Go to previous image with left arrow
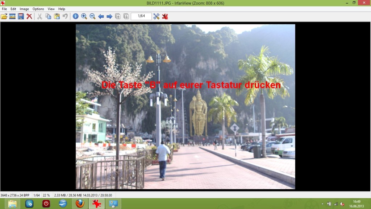The height and width of the screenshot is (209, 371). (101, 16)
